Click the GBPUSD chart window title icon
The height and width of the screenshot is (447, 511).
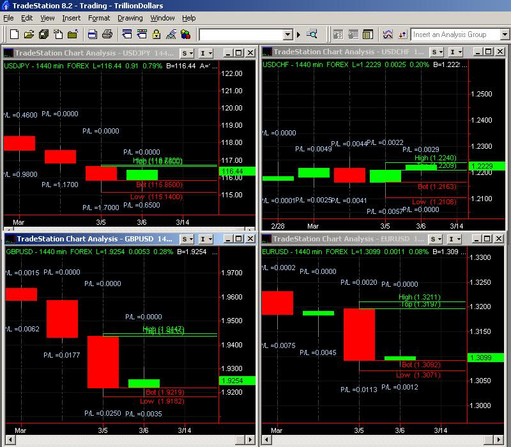pyautogui.click(x=10, y=239)
